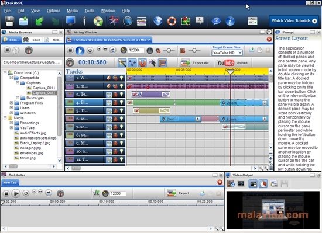This screenshot has height=233, width=322.
Task: Click the Export Mix button
Action: 194,63
